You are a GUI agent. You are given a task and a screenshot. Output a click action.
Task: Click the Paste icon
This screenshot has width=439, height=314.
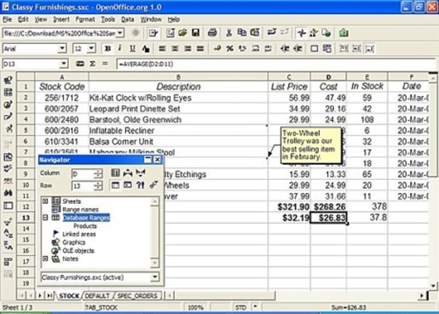(254, 33)
